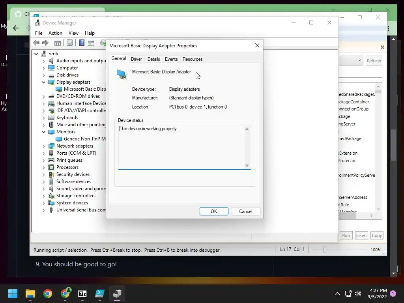Image resolution: width=404 pixels, height=303 pixels.
Task: Expand the Network adapters category
Action: click(43, 146)
